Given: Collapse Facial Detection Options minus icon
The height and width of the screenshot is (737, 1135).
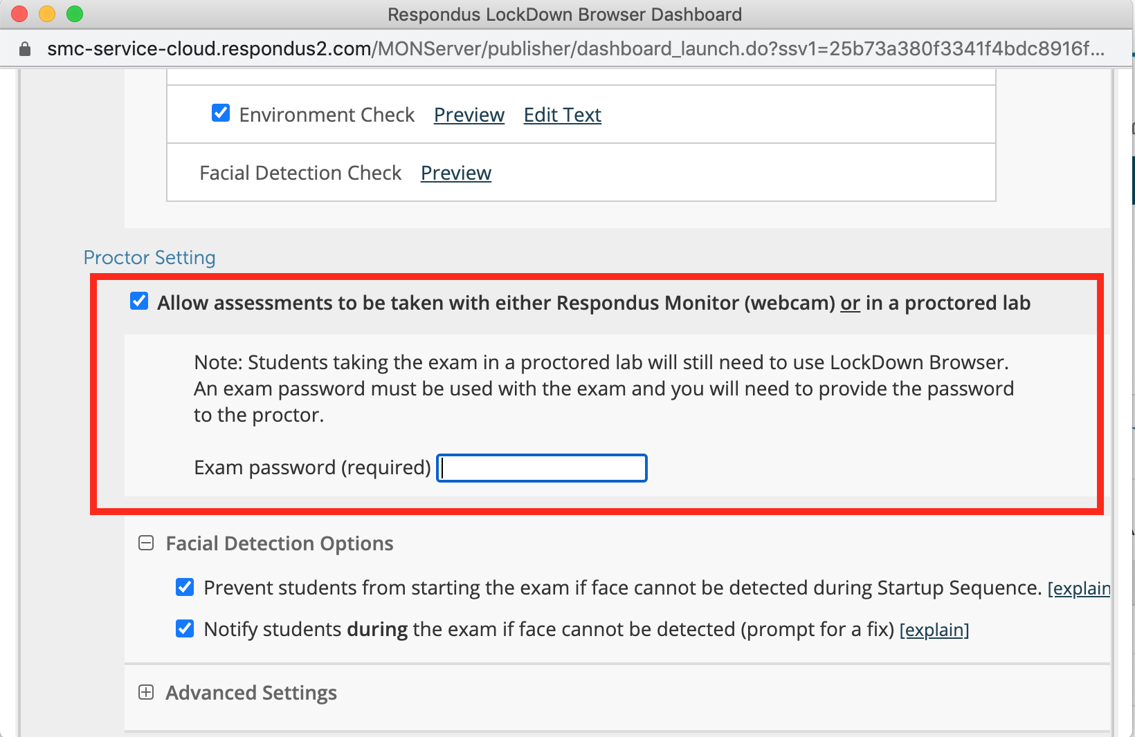Looking at the screenshot, I should pos(146,543).
